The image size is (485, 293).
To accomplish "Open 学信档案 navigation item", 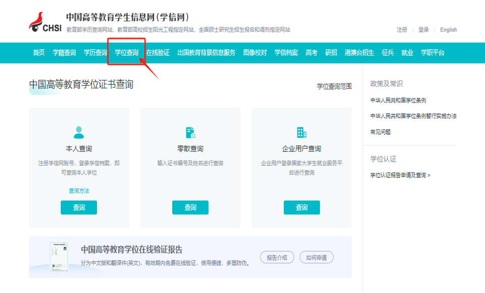I will click(x=286, y=53).
